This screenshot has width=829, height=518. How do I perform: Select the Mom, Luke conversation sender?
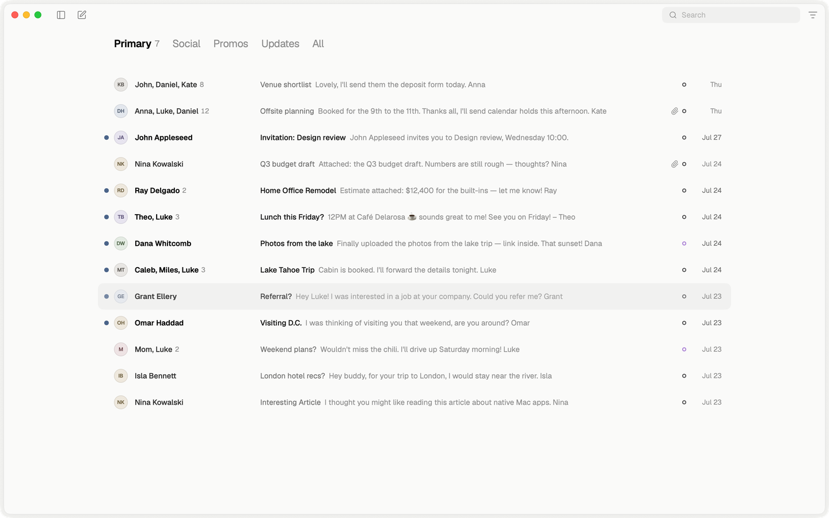tap(153, 349)
